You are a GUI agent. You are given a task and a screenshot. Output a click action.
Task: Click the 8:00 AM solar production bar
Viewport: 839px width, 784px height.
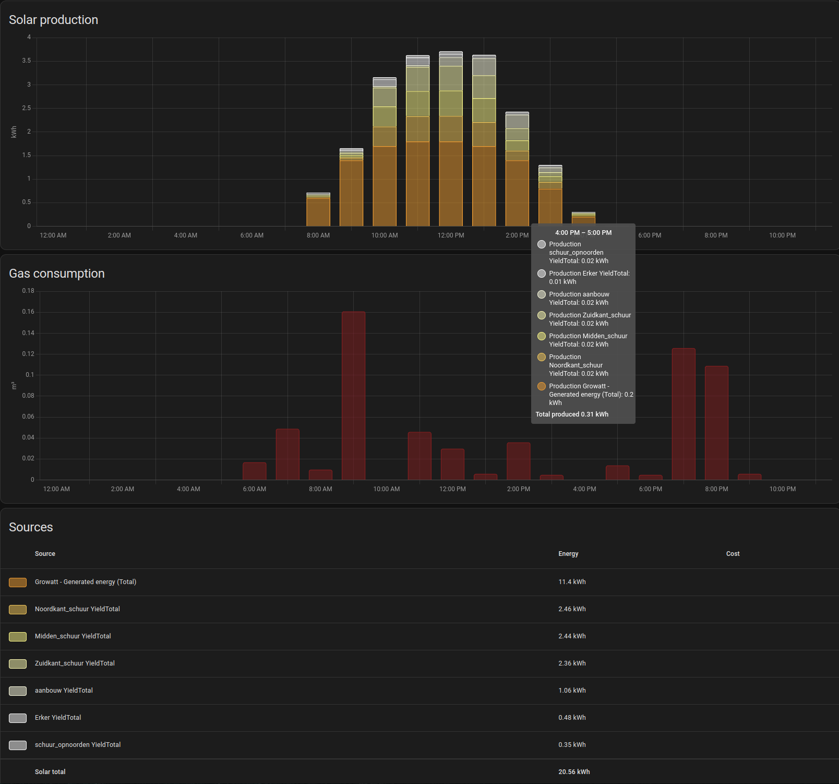pos(318,211)
